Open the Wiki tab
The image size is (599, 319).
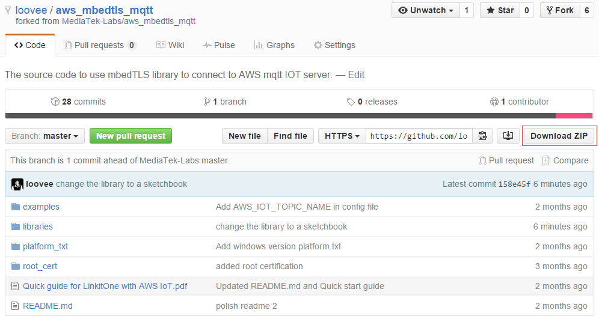pos(170,45)
